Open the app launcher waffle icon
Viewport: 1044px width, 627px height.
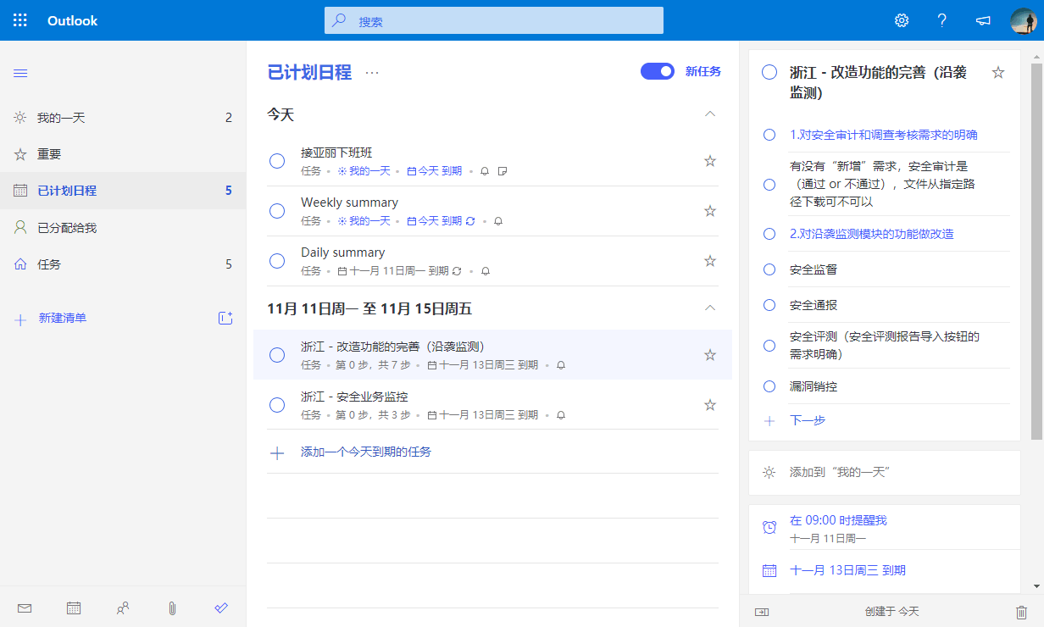20,20
